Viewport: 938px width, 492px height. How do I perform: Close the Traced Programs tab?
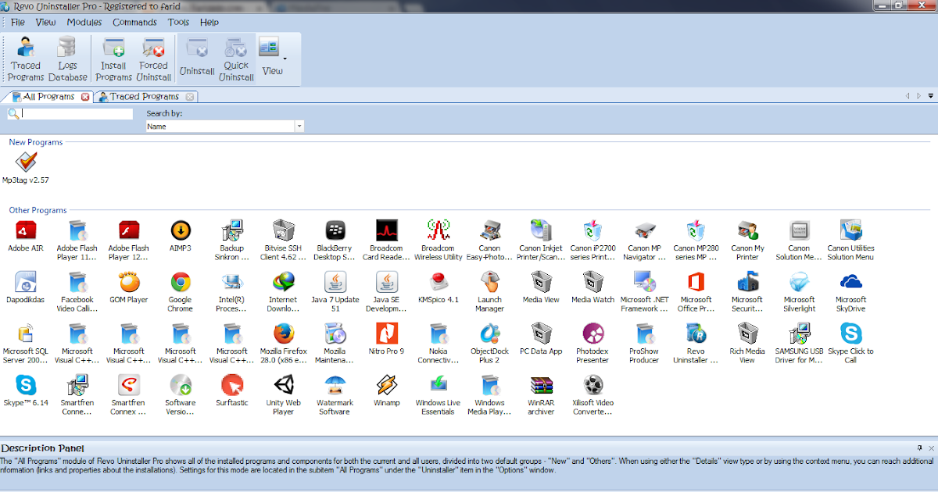[x=190, y=97]
